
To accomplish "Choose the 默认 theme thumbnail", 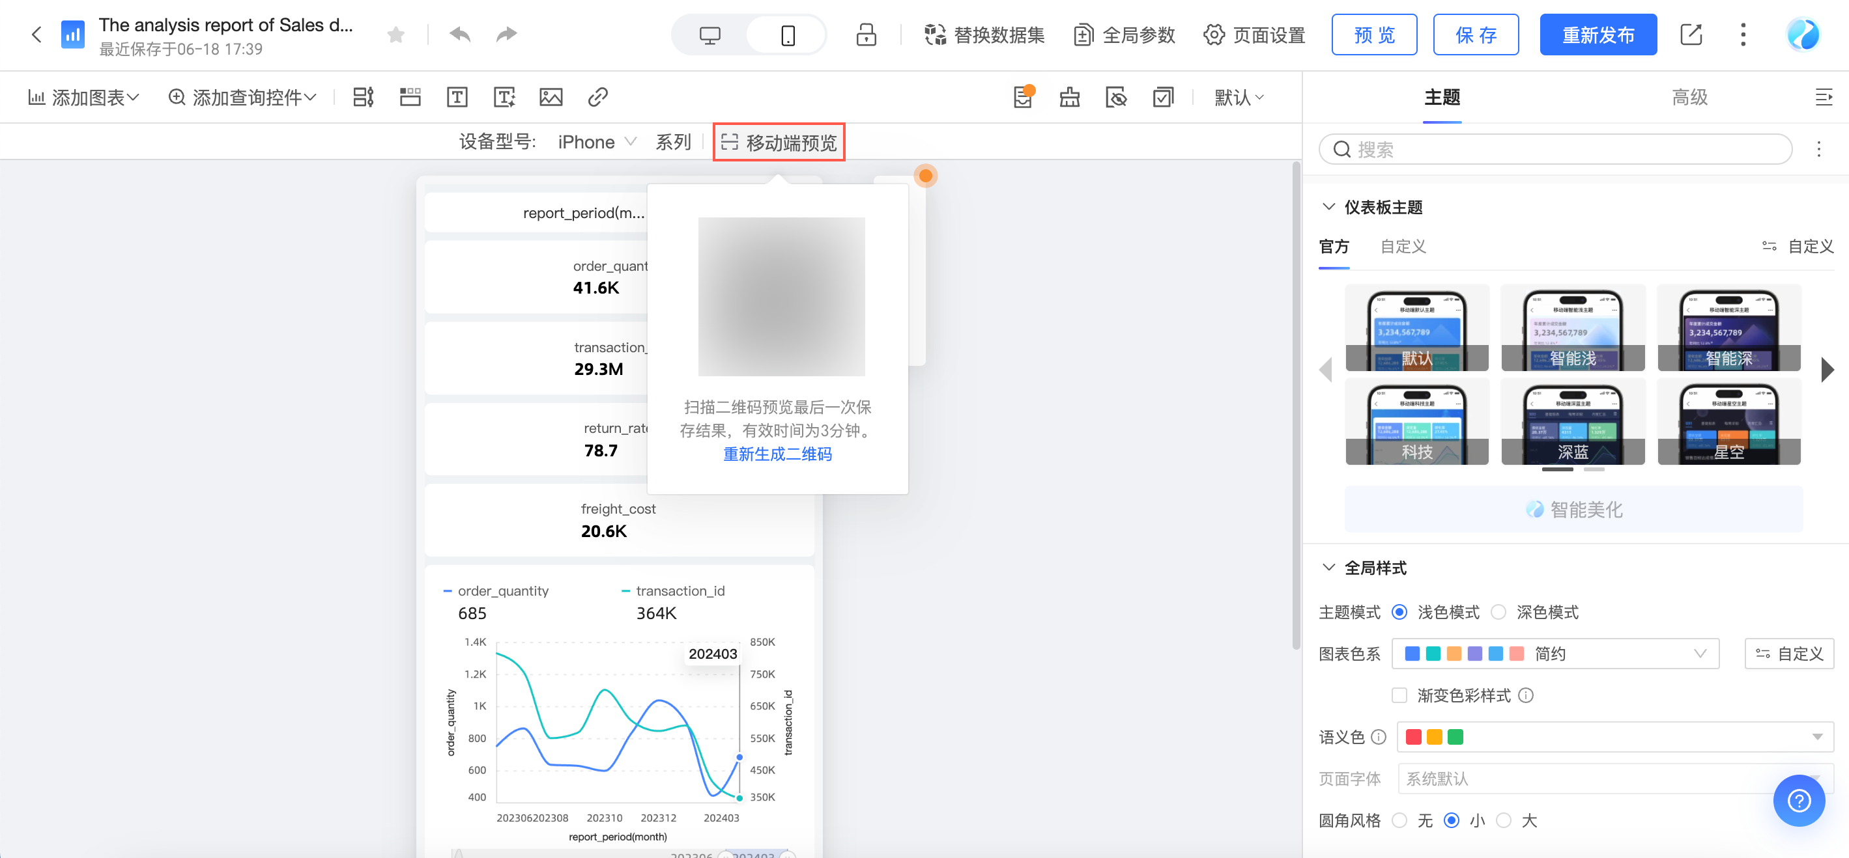I will click(x=1417, y=328).
